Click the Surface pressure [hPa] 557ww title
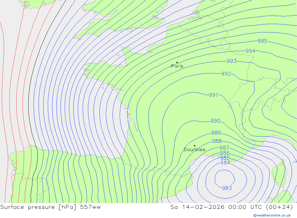Image resolution: width=297 pixels, height=218 pixels. pyautogui.click(x=50, y=207)
